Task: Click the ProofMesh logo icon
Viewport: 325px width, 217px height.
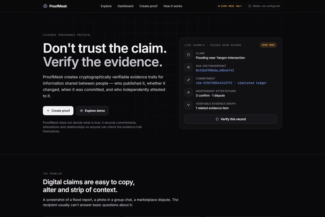Action: point(45,6)
